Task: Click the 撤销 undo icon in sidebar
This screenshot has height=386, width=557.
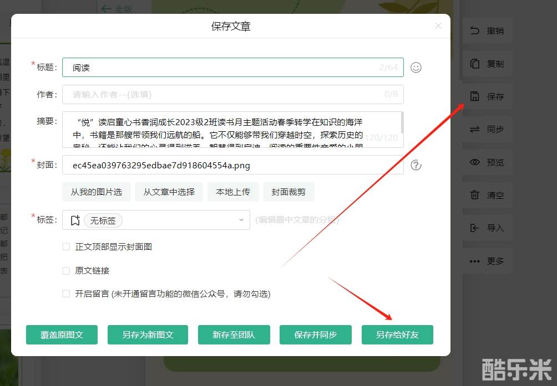Action: (x=474, y=31)
